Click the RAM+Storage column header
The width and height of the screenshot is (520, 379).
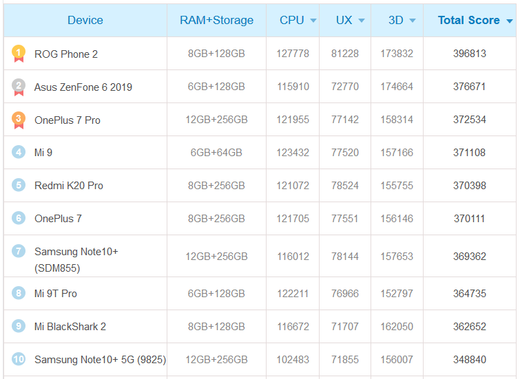[216, 20]
